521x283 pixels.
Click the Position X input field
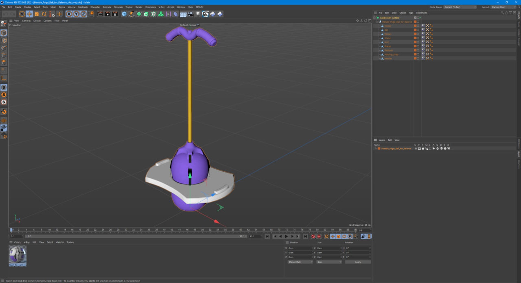point(300,248)
